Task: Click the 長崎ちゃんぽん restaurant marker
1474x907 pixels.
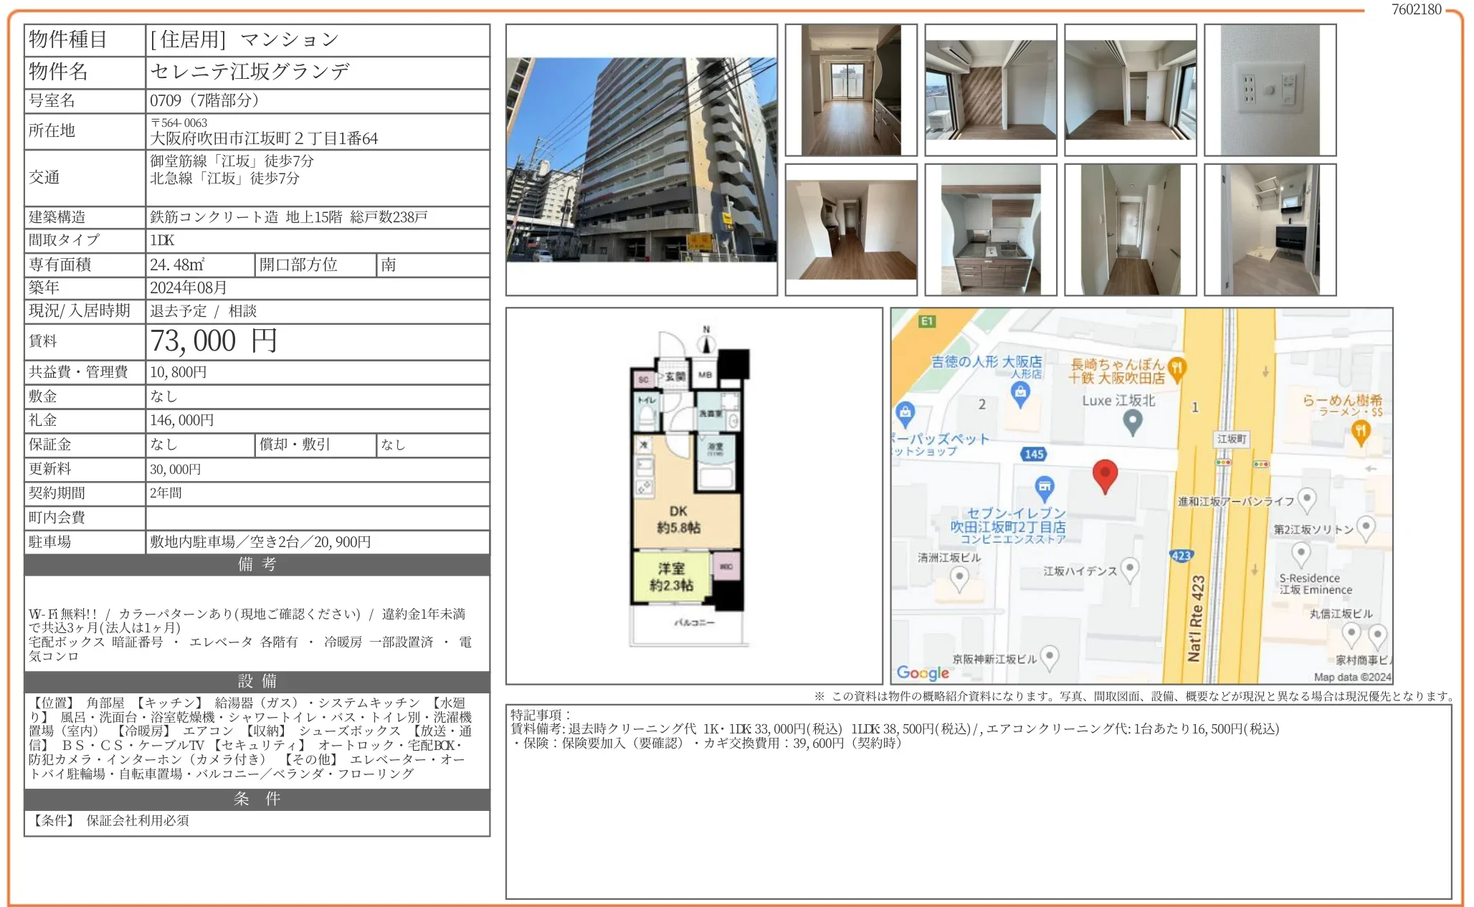Action: [1176, 369]
